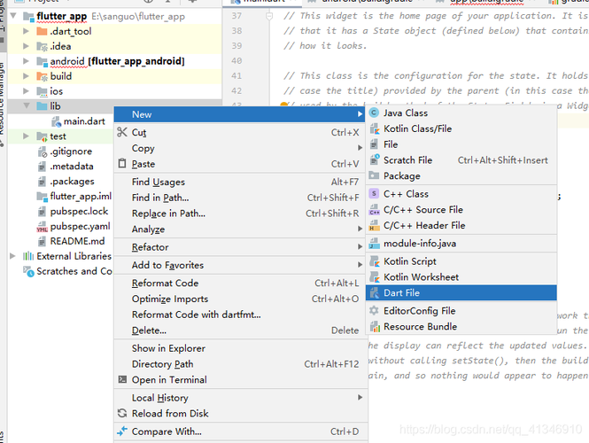The width and height of the screenshot is (589, 443).
Task: Open Local History submenu
Action: (240, 398)
